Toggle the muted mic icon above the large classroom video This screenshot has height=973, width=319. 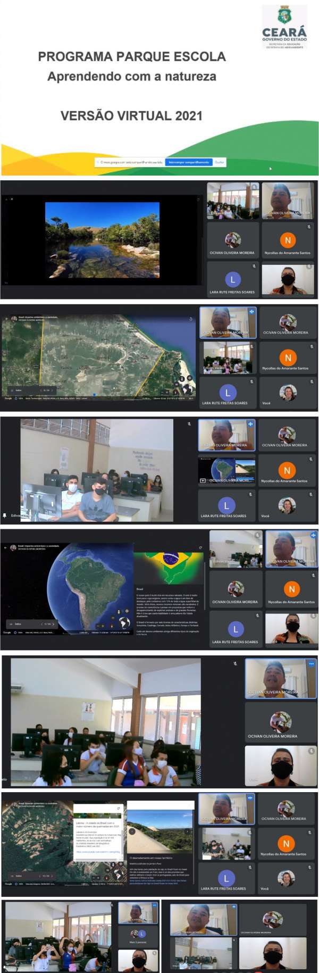tap(235, 663)
